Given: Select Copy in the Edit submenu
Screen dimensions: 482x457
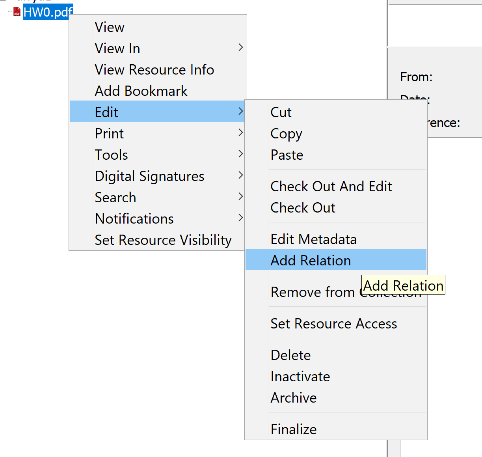Looking at the screenshot, I should coord(286,134).
